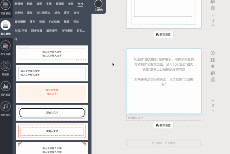
Task: Open 图文收藏 favorites panel
Action: tap(6, 48)
